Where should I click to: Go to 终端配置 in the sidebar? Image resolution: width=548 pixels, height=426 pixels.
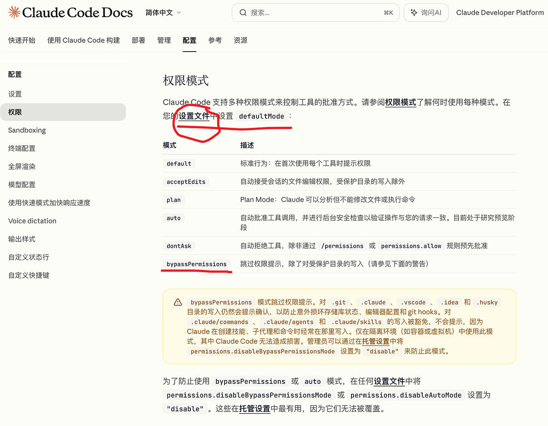63,148
